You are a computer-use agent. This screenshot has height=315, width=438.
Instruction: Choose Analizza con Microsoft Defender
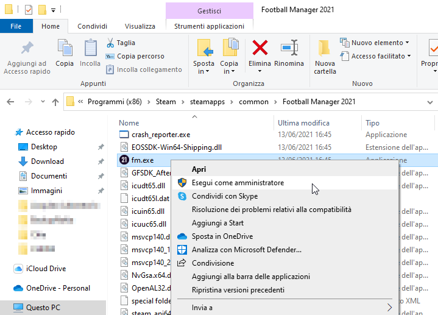click(x=284, y=250)
